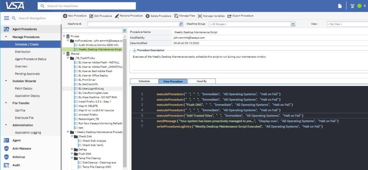Click Delete Procedure in toolbar

158,16
